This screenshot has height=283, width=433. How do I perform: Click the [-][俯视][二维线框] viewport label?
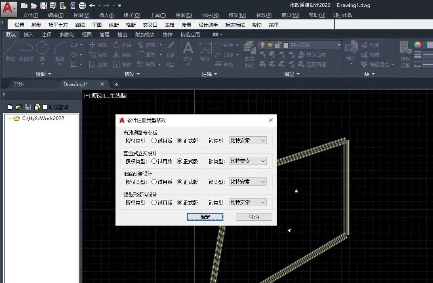105,96
